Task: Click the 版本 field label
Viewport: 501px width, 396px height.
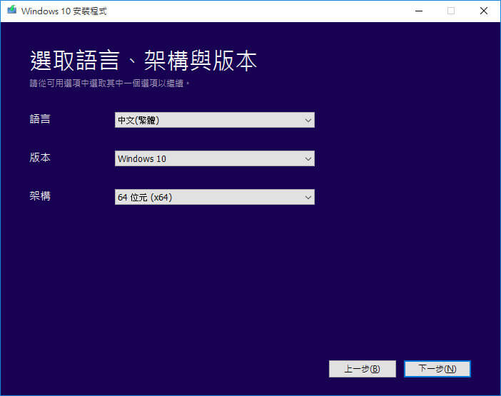Action: click(40, 158)
